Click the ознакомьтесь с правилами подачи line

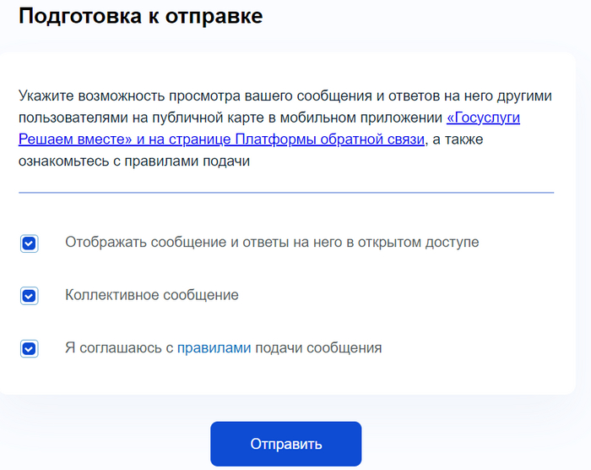pos(135,161)
